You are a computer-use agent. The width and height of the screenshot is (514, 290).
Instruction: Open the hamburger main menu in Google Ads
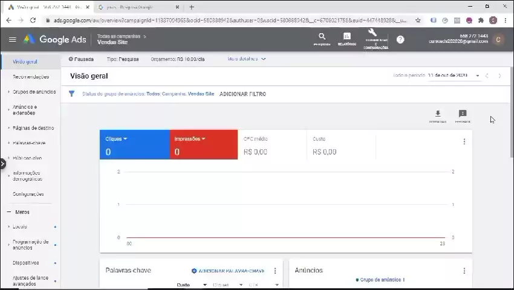(12, 39)
